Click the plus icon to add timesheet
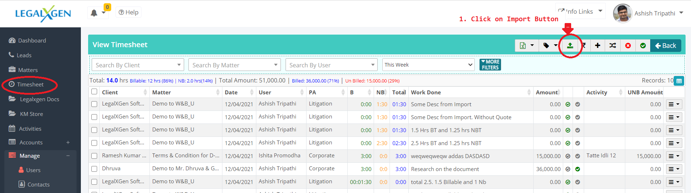Viewport: 691px width, 193px height. pyautogui.click(x=597, y=46)
